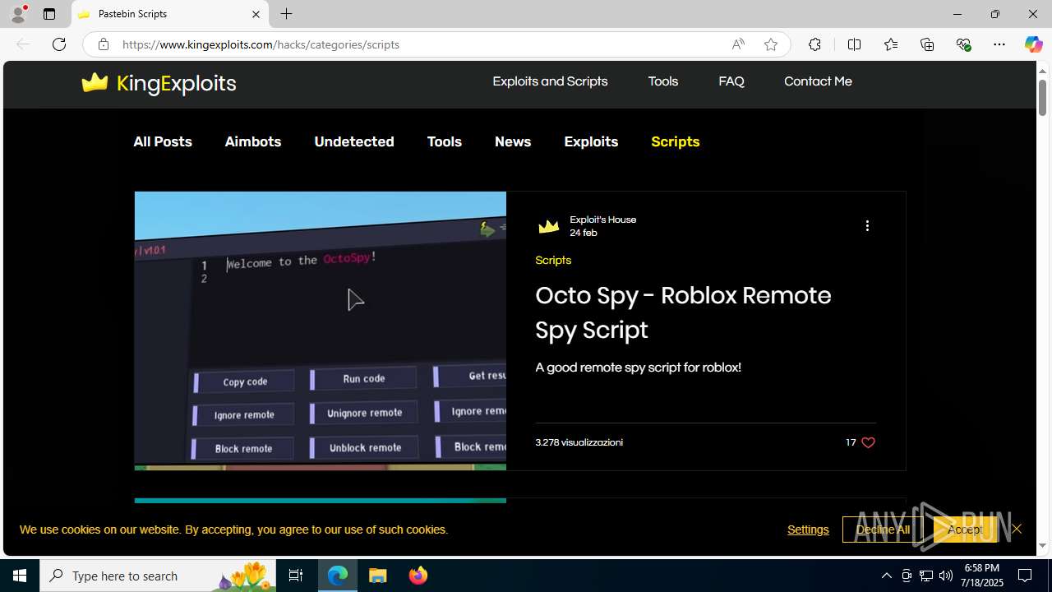Open a new browser tab
The height and width of the screenshot is (592, 1052).
tap(286, 14)
